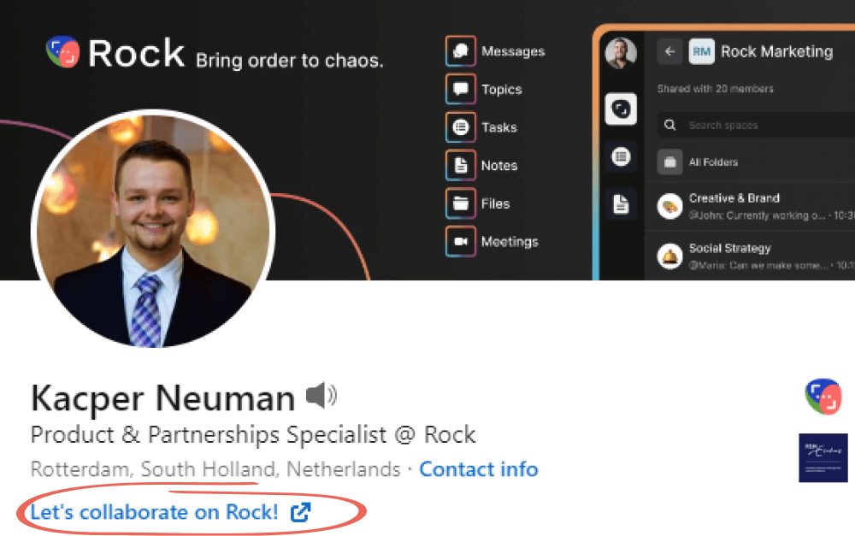Click the small user avatar in sidebar
This screenshot has height=536, width=855.
tap(621, 54)
